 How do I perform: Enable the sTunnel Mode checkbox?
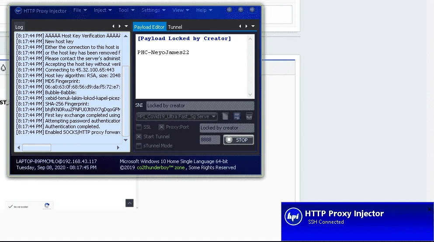[139, 146]
